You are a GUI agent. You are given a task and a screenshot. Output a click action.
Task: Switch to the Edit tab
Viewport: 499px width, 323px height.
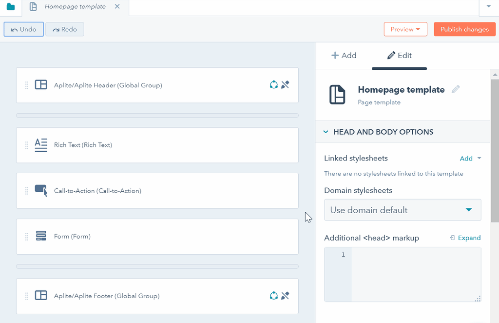point(399,56)
